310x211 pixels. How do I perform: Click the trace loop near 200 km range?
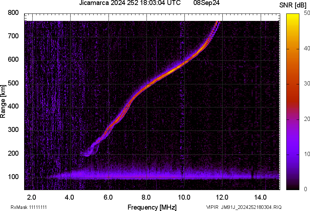coord(87,154)
